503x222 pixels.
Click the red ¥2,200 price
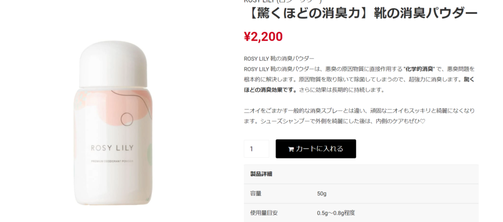coord(263,36)
